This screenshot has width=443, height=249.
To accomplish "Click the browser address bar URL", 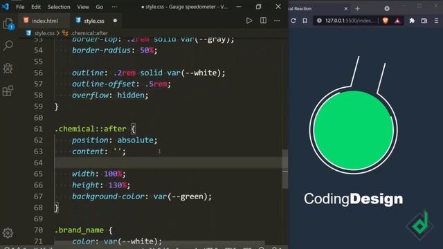I will tap(350, 21).
